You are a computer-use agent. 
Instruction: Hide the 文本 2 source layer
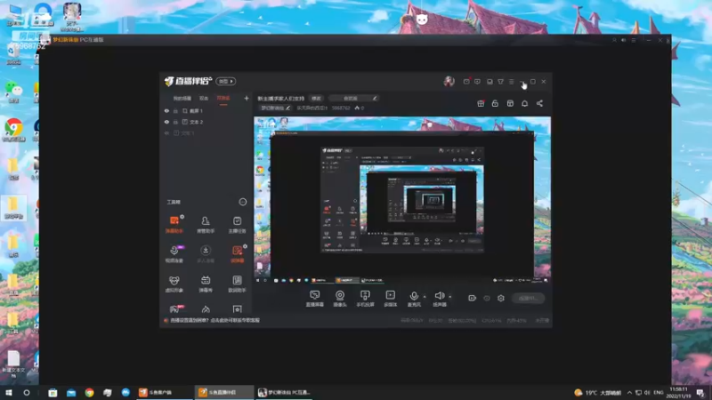pos(166,122)
